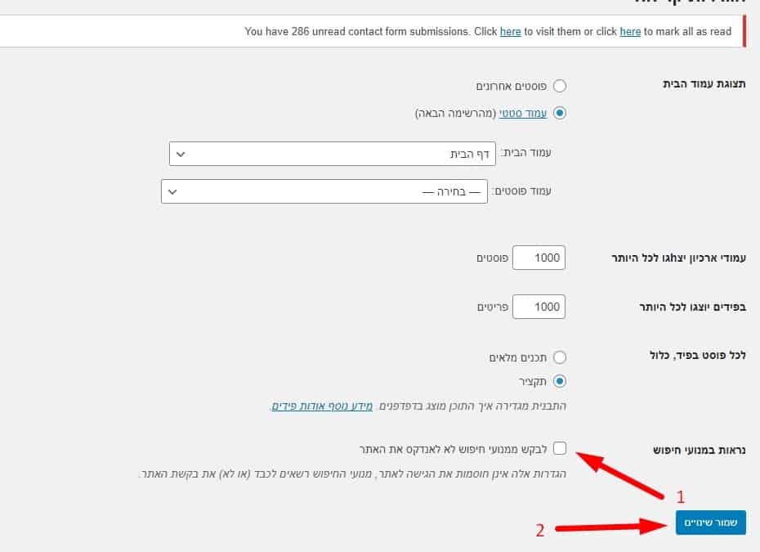Click the 'עמודי ארכיון יצוגו לכל היותר' label
Image resolution: width=760 pixels, height=552 pixels.
[678, 258]
